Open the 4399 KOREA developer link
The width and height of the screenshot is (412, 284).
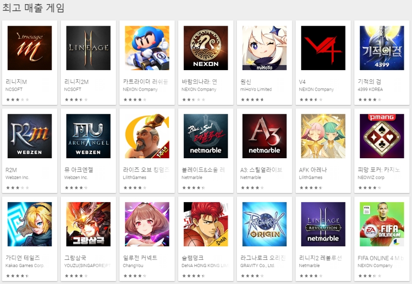pyautogui.click(x=370, y=89)
